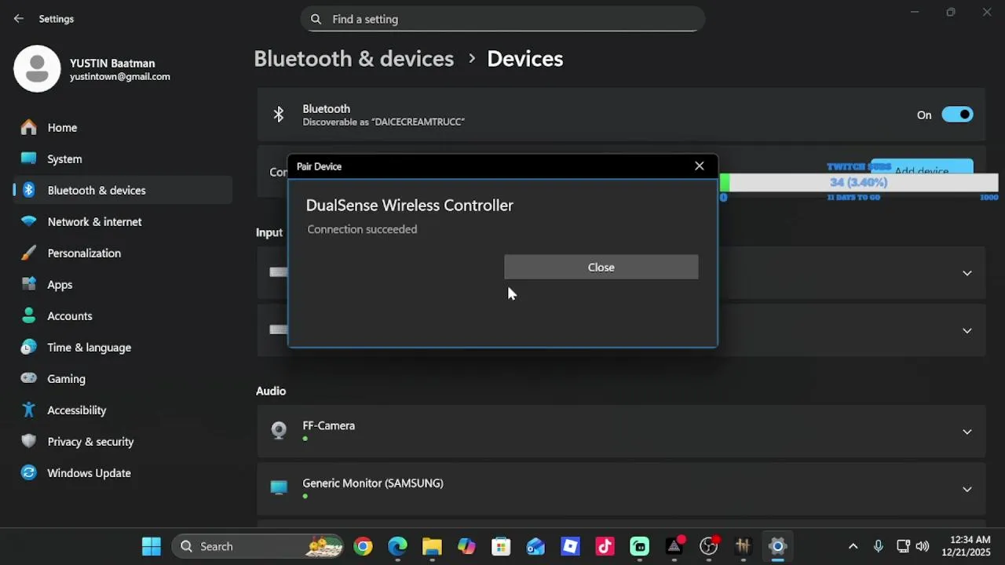Open Accounts settings
The width and height of the screenshot is (1005, 565).
pyautogui.click(x=122, y=315)
